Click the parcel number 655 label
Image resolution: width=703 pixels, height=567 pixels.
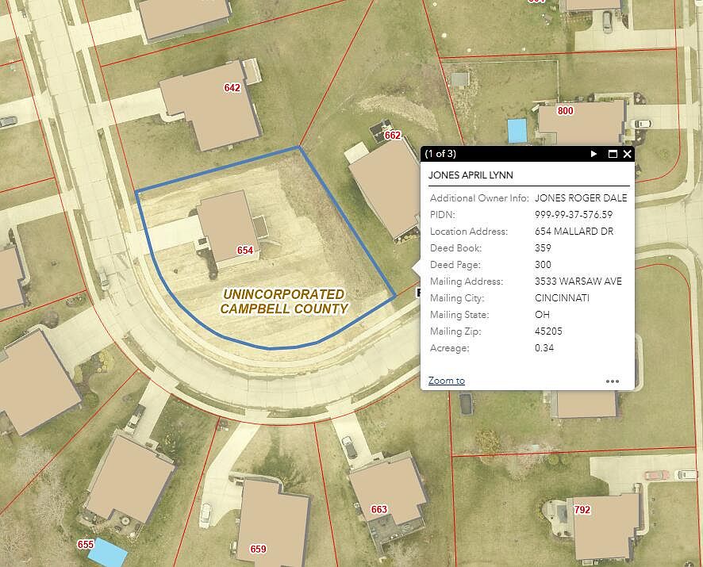pos(86,545)
